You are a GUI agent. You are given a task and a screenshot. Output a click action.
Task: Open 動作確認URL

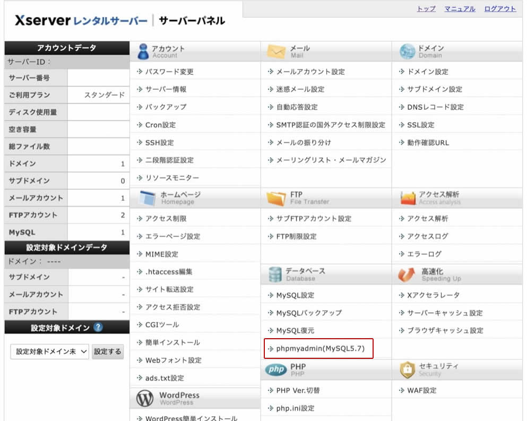tap(428, 143)
